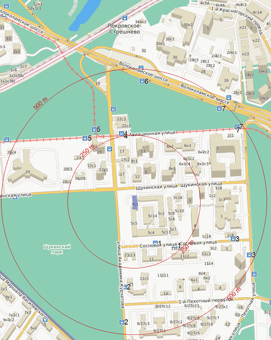Click bus stop icon south of building 10
Image resolution: width=271 pixels, height=340 pixels.
pos(113,109)
